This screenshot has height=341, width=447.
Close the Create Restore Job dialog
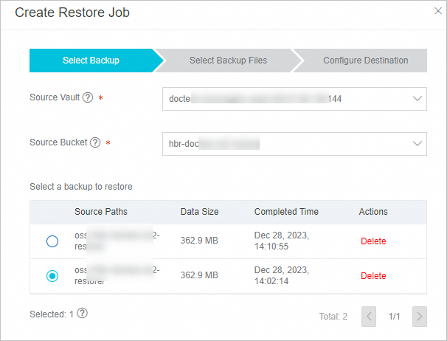[438, 11]
